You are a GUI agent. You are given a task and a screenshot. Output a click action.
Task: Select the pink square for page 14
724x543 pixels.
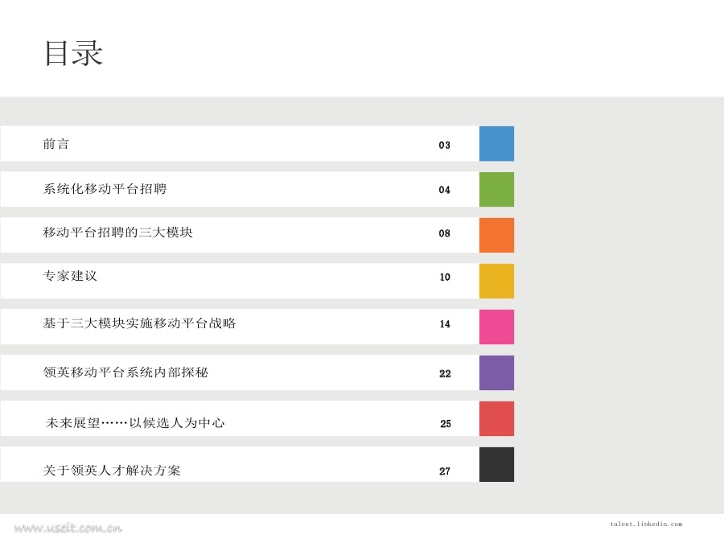(496, 327)
